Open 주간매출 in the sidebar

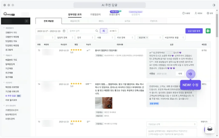click(x=9, y=73)
